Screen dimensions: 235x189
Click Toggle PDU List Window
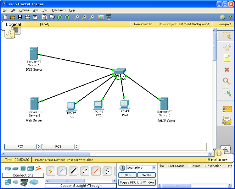[x=137, y=182]
